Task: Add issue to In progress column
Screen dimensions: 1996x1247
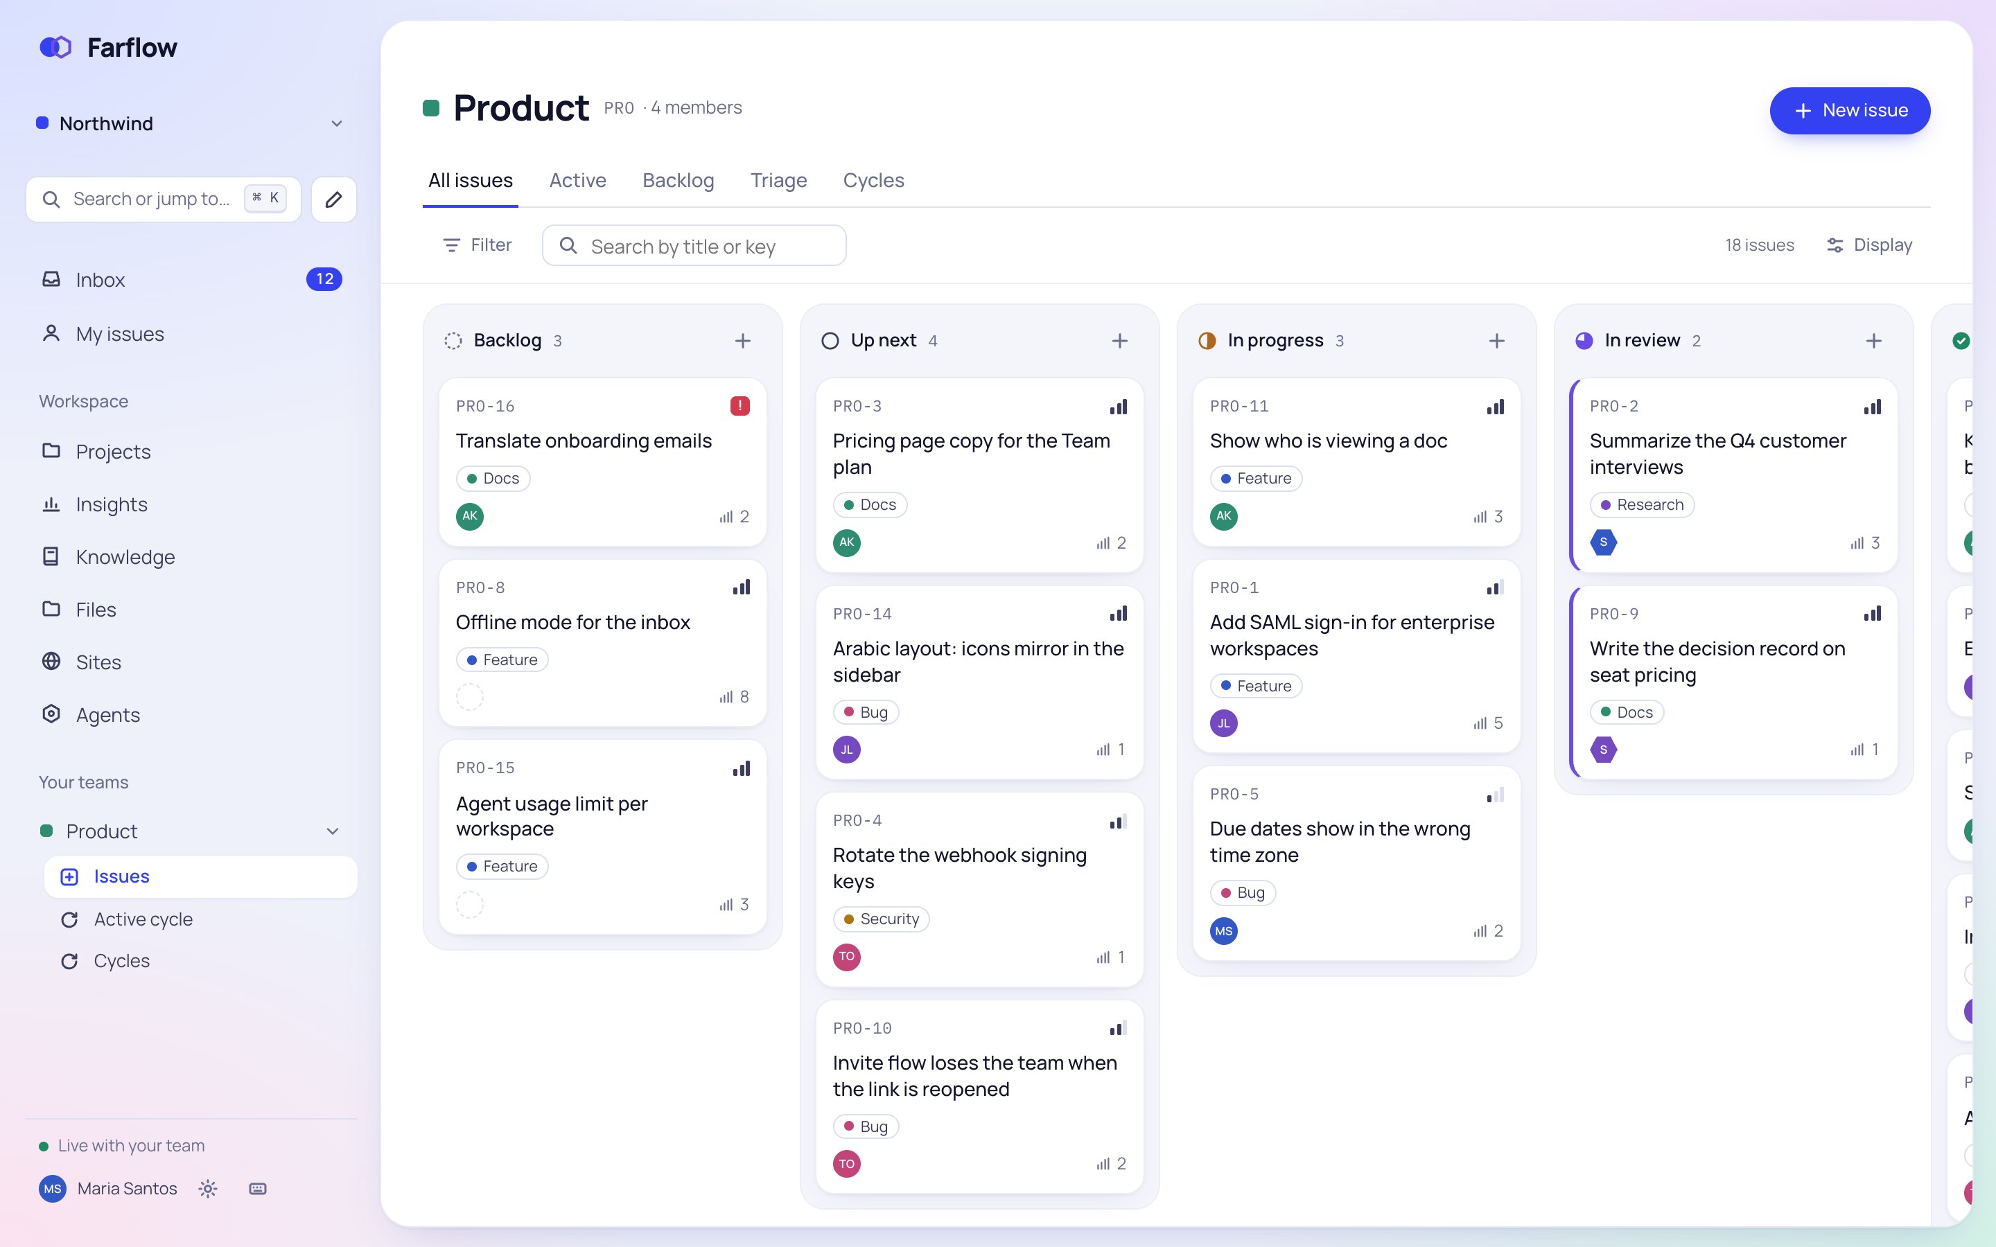Action: click(x=1496, y=341)
